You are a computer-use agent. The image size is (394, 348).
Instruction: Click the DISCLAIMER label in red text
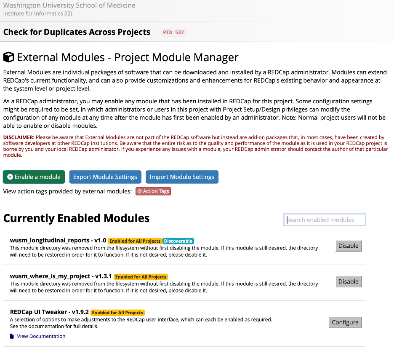19,137
